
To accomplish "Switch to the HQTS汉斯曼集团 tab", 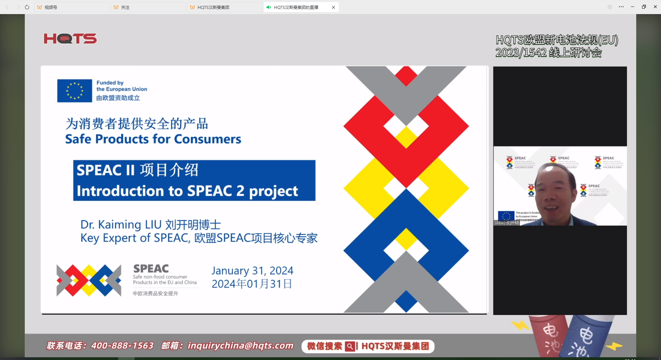I will pos(224,7).
